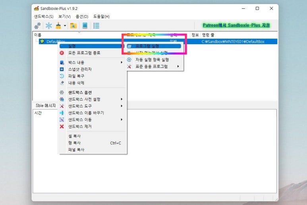Expand the 박스 내용 submenu

[x=92, y=62]
